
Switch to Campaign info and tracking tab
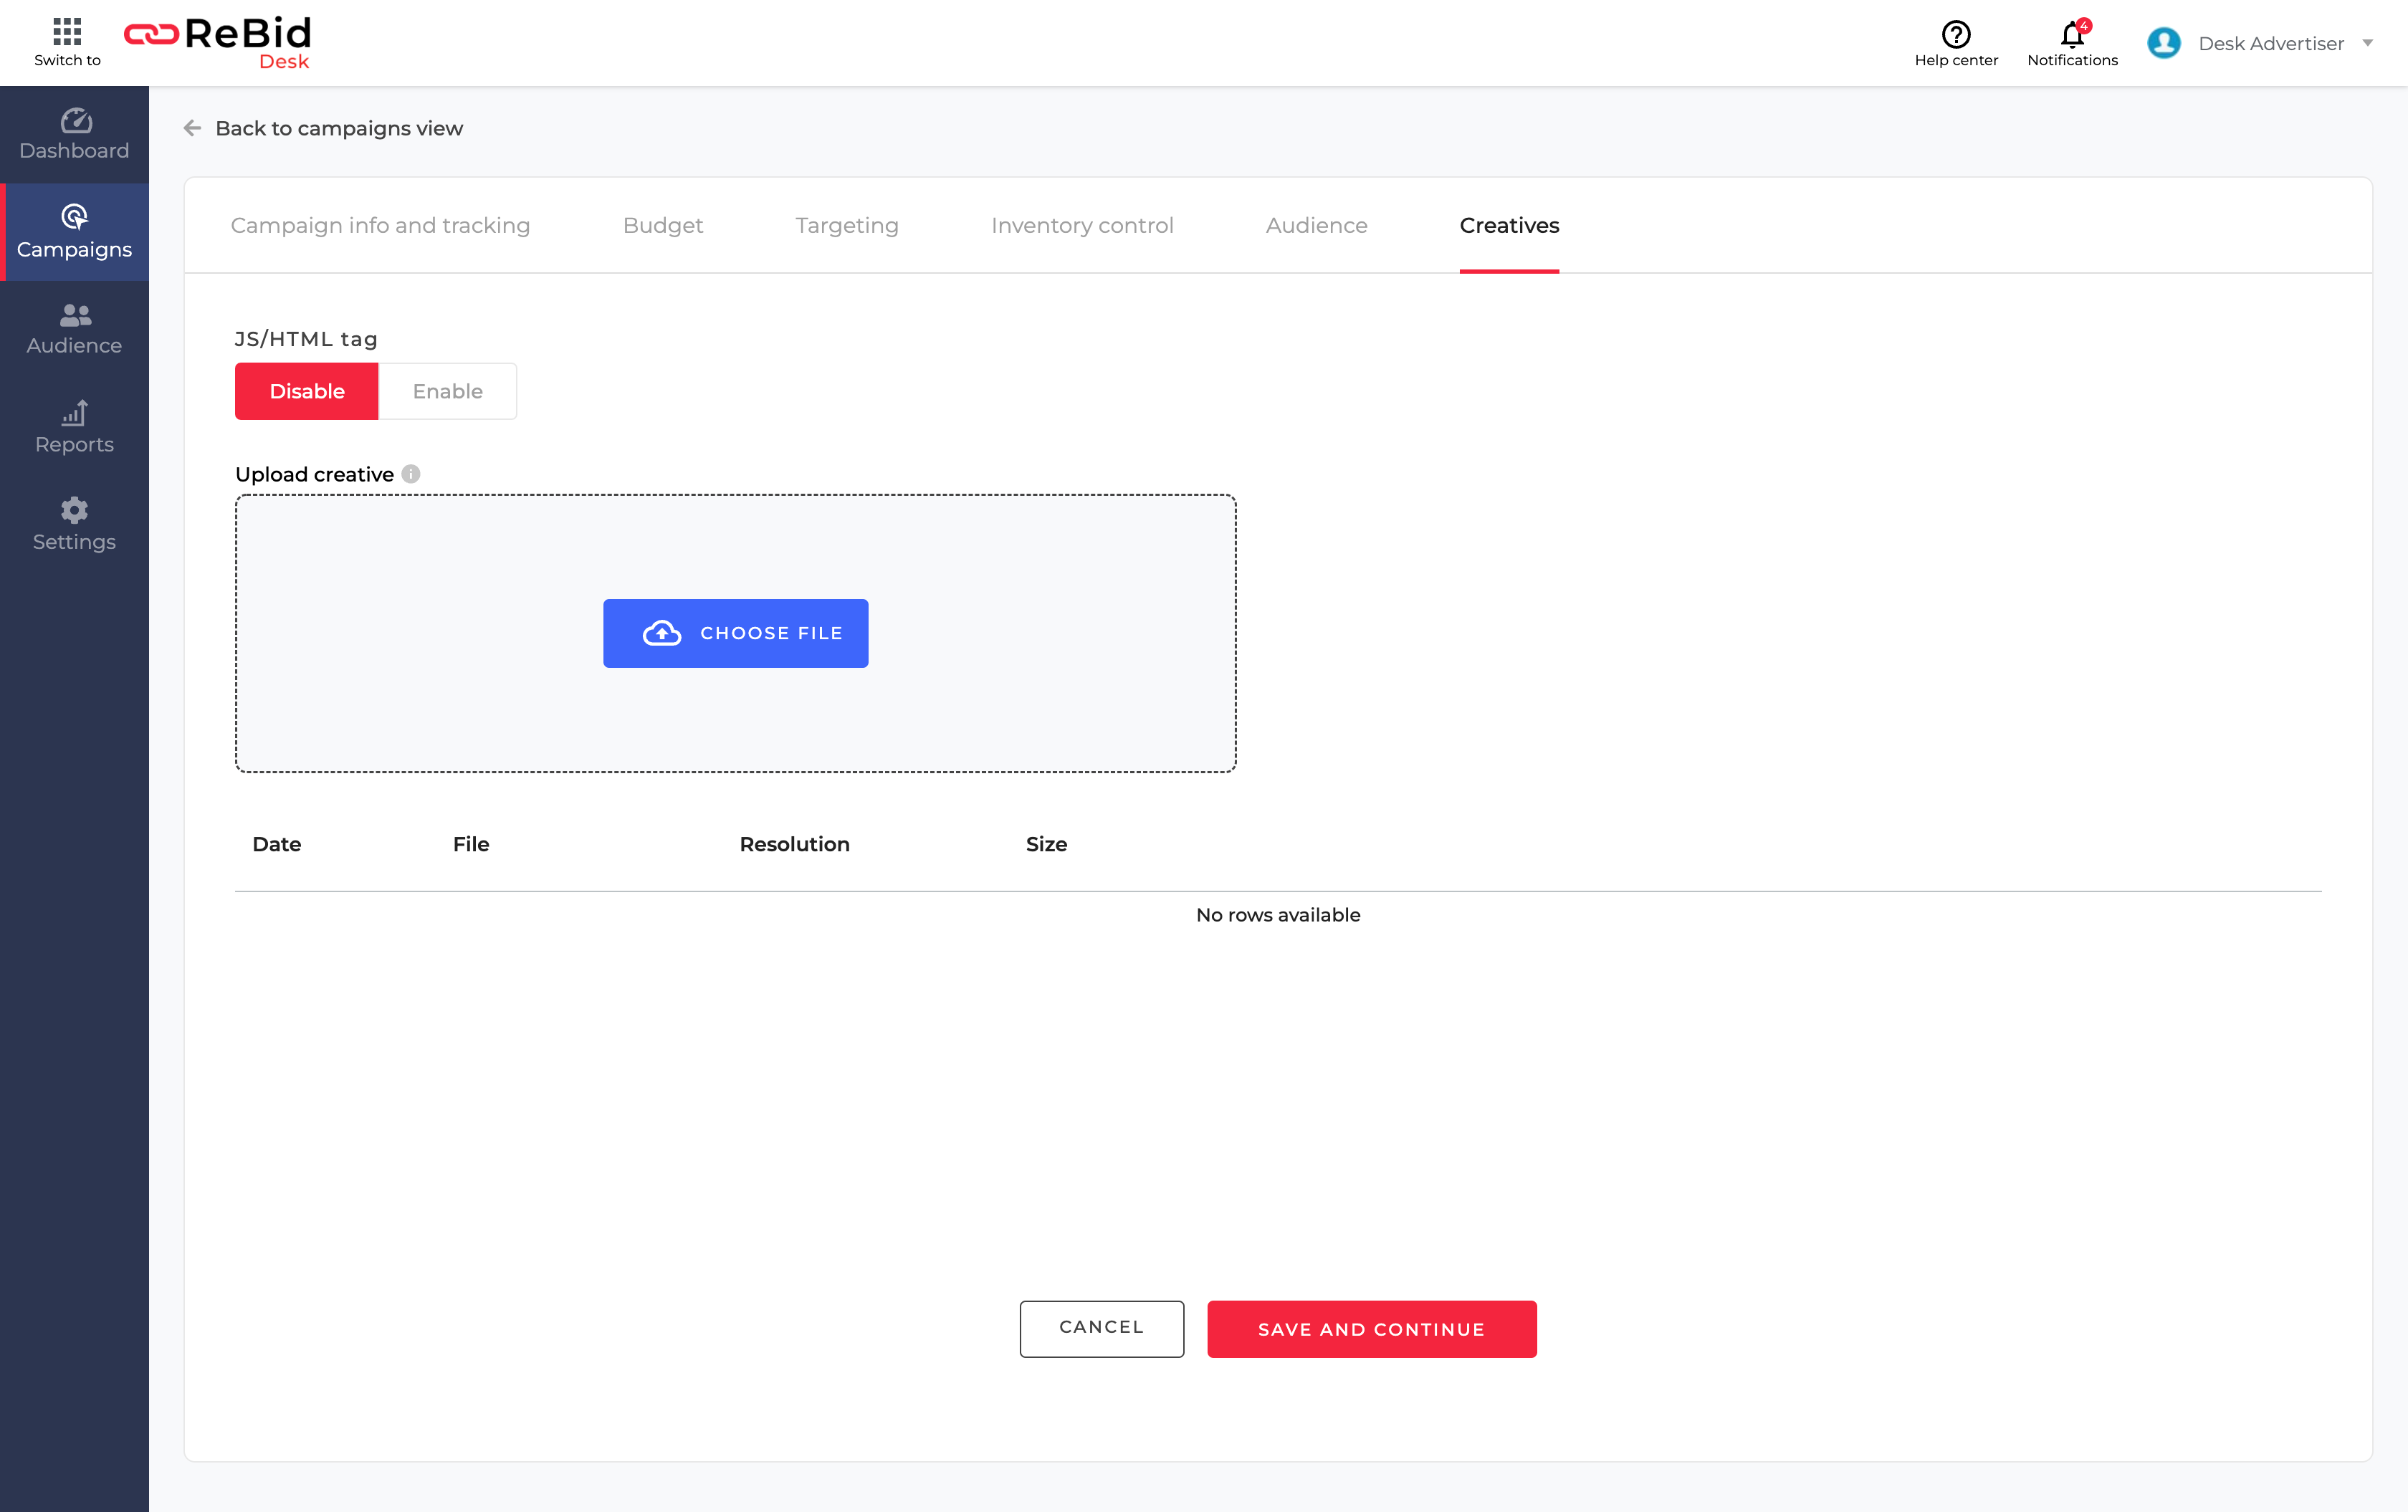pos(380,225)
